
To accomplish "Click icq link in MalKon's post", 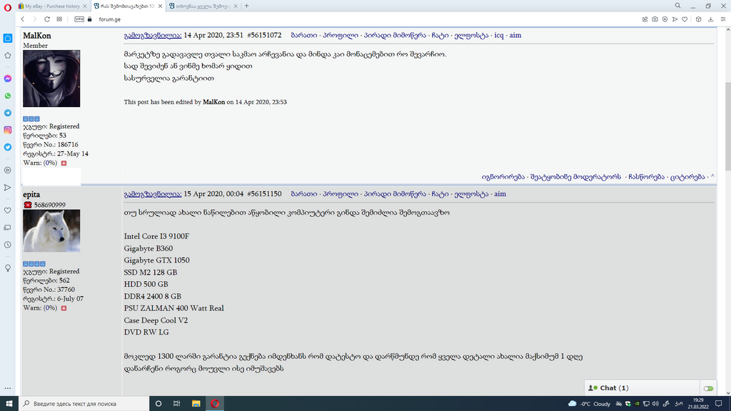I will (x=499, y=36).
